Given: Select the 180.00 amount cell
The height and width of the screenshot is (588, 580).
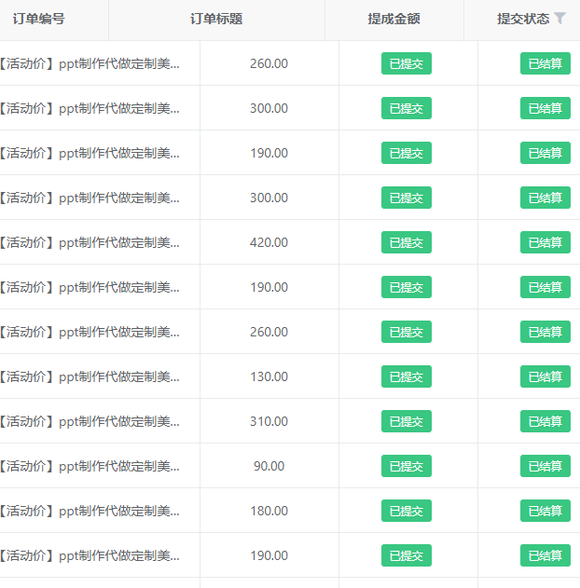Looking at the screenshot, I should click(x=269, y=511).
